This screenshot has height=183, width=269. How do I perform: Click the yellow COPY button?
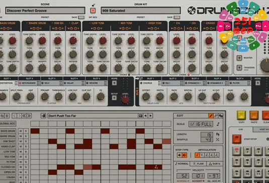(241, 115)
